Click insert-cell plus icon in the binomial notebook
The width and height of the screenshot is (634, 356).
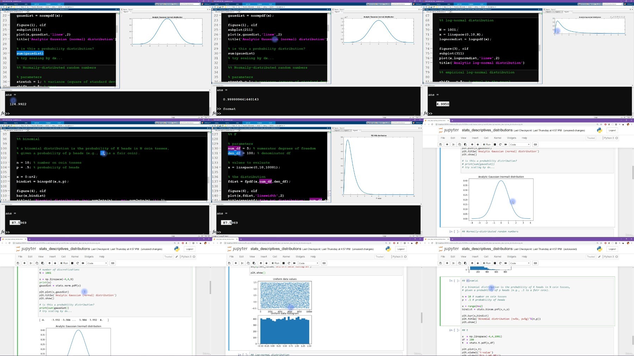[x=447, y=263]
